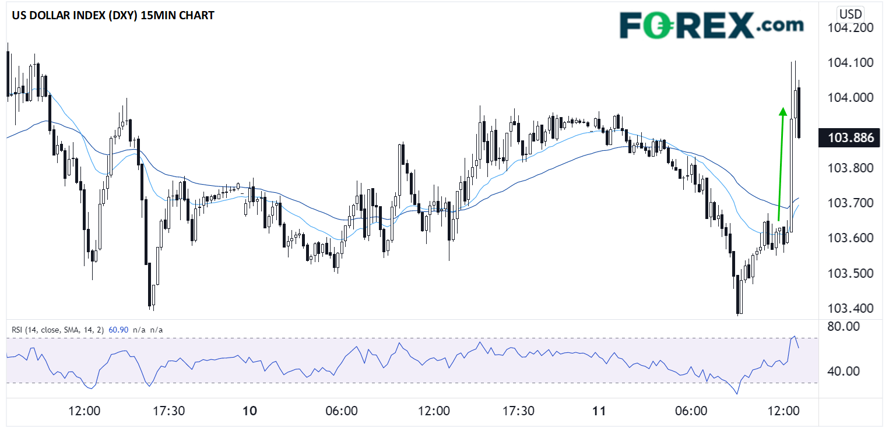Click the RSI 40.00 axis label
This screenshot has width=889, height=431.
coord(843,371)
